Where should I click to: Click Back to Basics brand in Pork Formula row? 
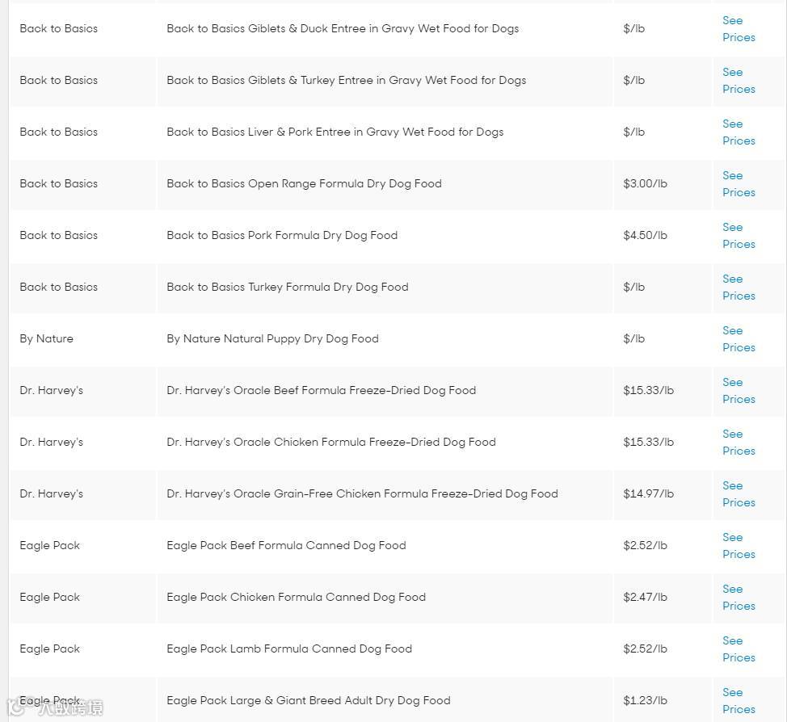coord(59,235)
